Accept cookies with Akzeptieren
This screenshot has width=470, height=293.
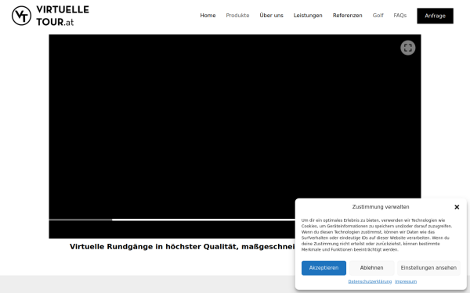click(x=324, y=268)
